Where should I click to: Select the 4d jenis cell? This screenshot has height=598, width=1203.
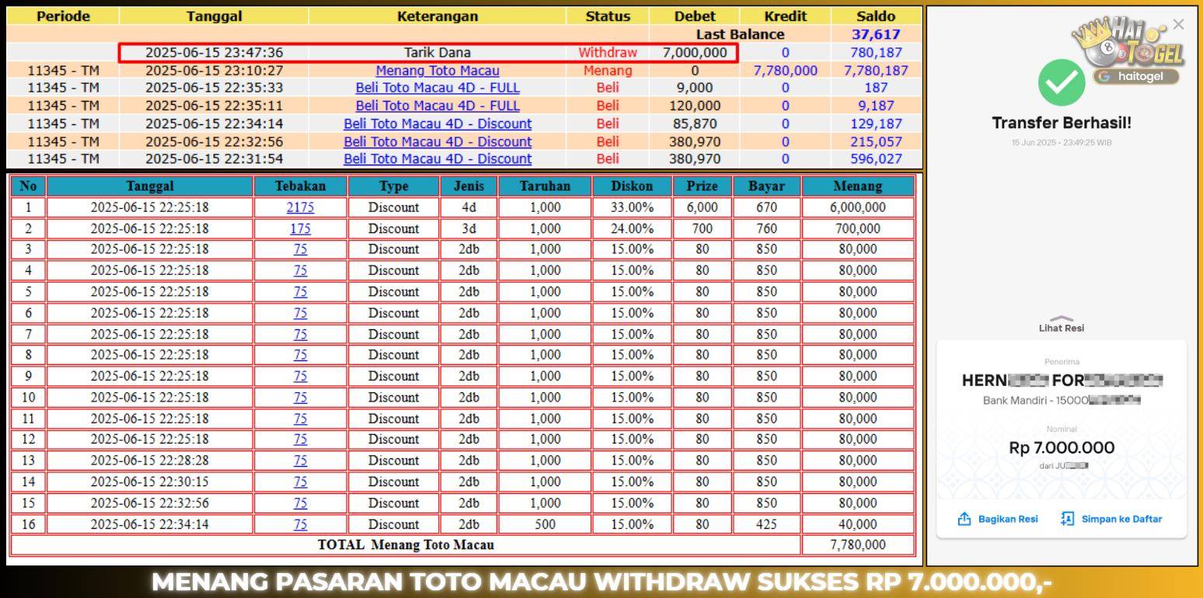(x=469, y=207)
